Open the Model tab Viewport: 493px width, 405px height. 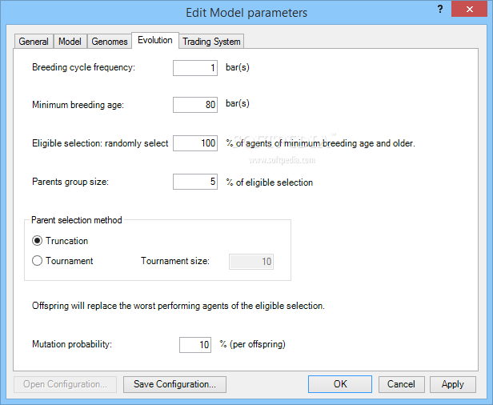[x=70, y=42]
